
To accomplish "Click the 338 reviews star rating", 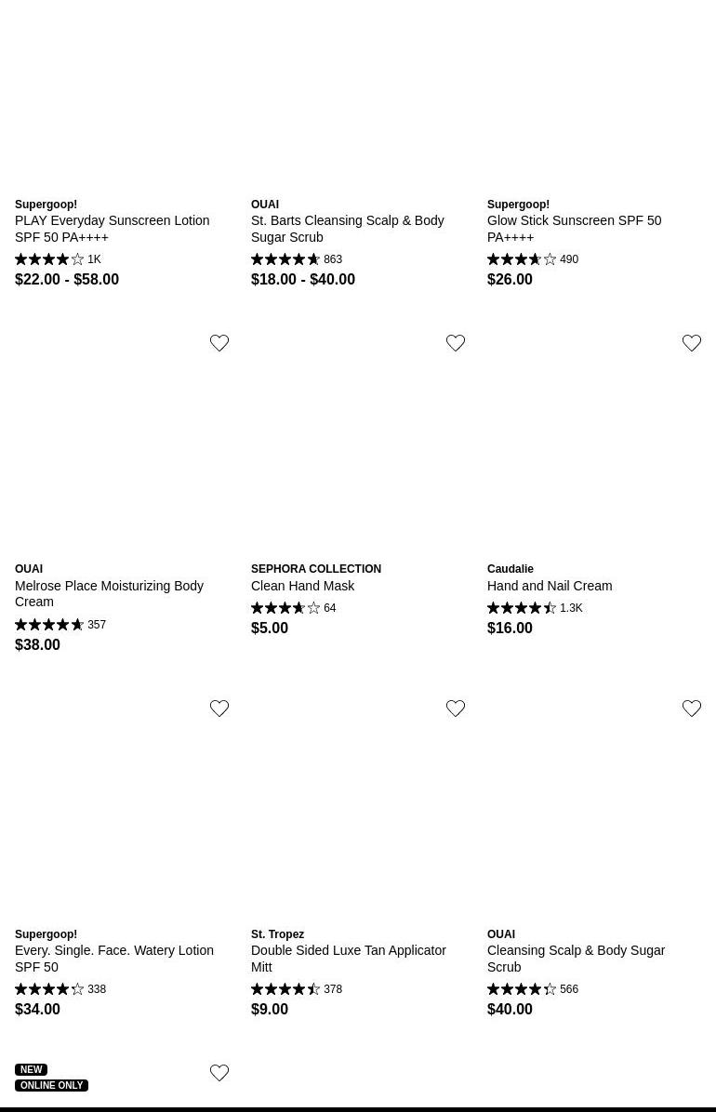I will point(60,989).
